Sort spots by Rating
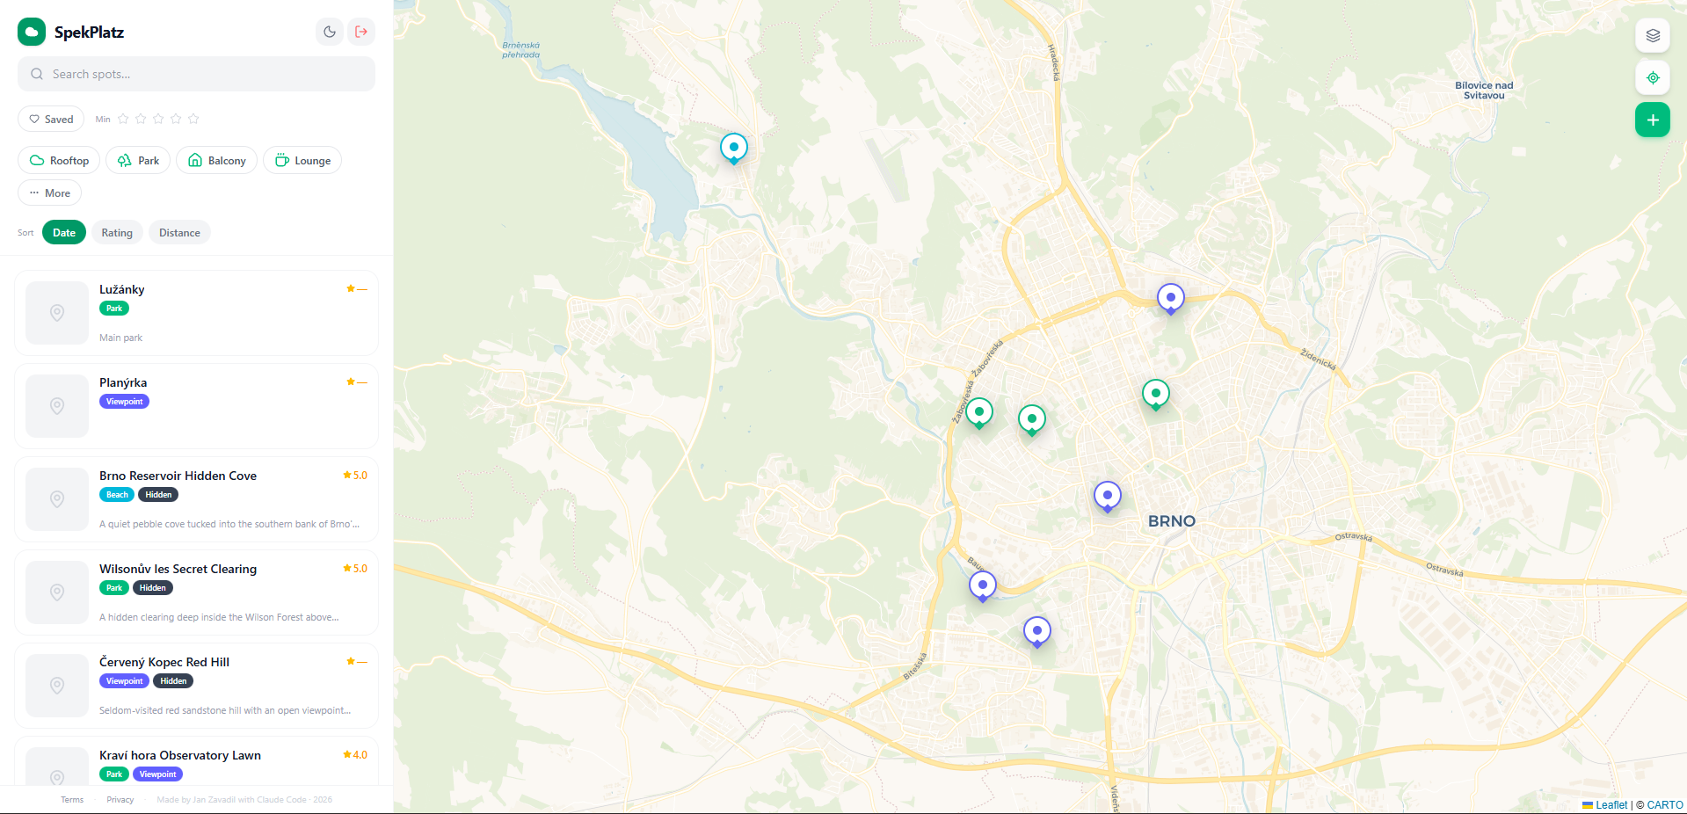This screenshot has height=814, width=1687. [x=117, y=233]
